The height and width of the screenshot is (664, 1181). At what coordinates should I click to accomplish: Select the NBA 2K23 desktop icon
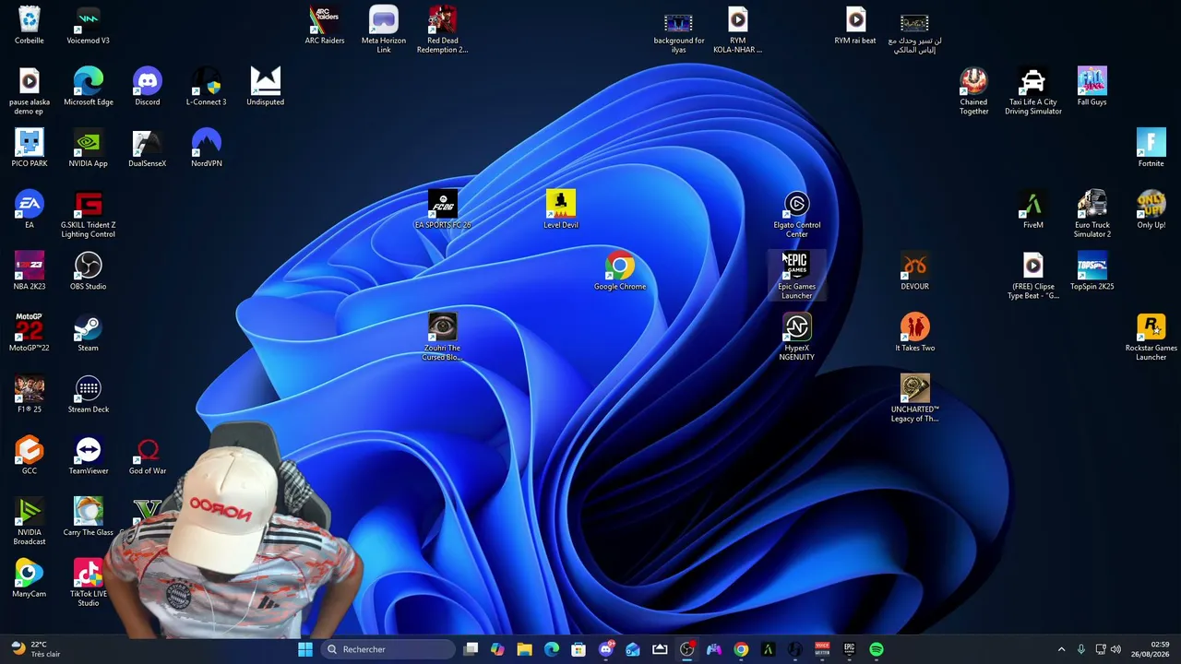(30, 272)
